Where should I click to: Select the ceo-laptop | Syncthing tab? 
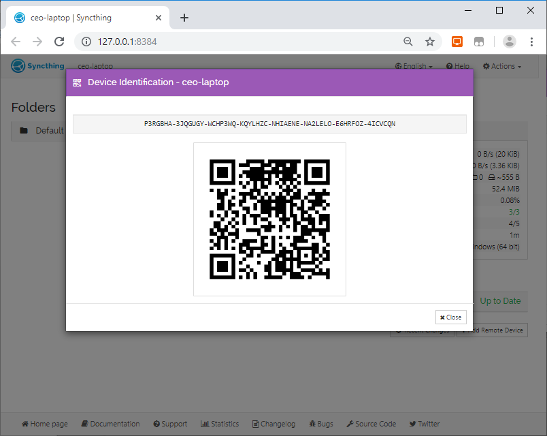[x=87, y=18]
